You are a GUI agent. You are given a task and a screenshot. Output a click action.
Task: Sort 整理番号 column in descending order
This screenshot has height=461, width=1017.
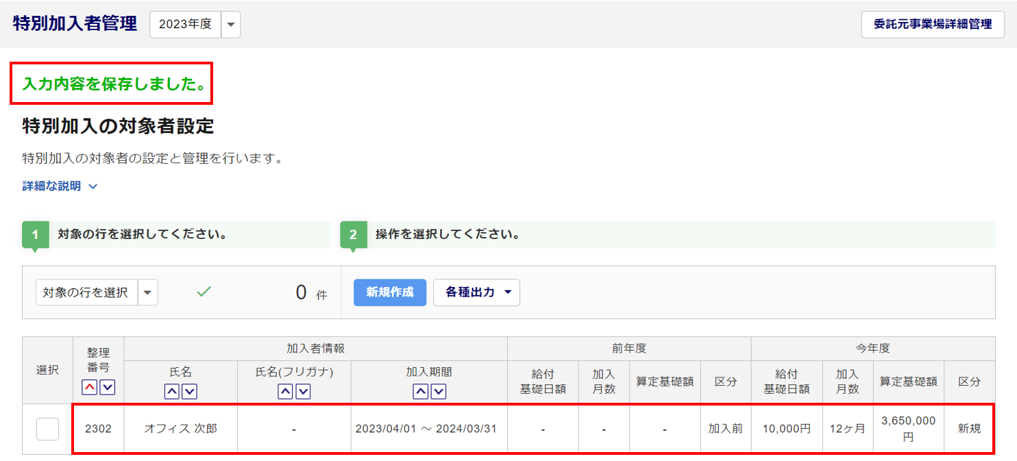click(108, 388)
